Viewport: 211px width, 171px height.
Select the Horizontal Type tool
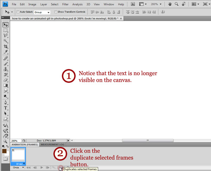[x=6, y=108]
